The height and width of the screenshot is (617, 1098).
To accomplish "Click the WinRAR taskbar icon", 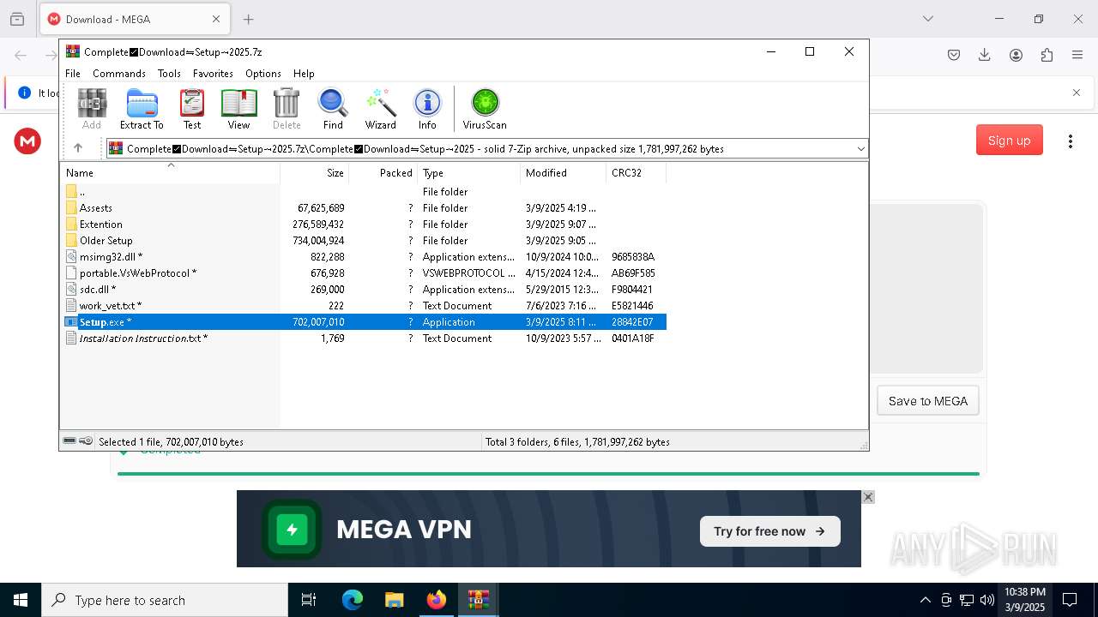I will (479, 600).
